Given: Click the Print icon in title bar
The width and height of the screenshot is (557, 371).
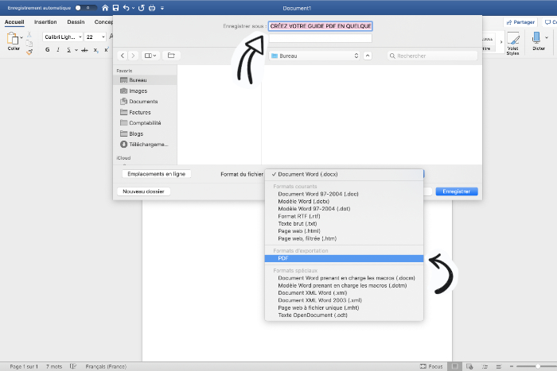Looking at the screenshot, I should tap(152, 7).
